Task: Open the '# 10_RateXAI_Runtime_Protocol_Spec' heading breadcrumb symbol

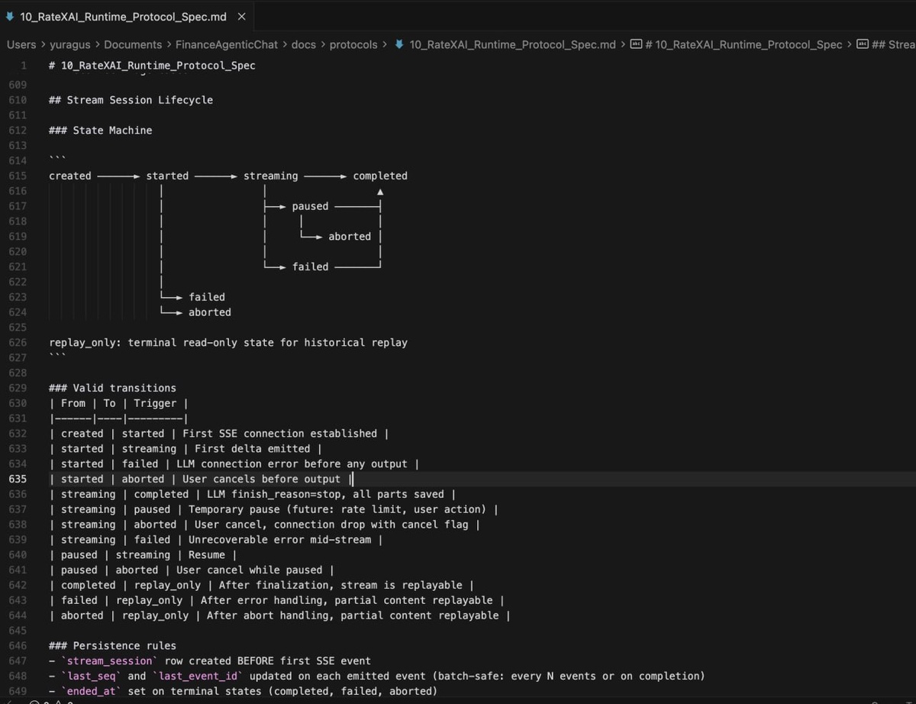Action: pos(743,44)
